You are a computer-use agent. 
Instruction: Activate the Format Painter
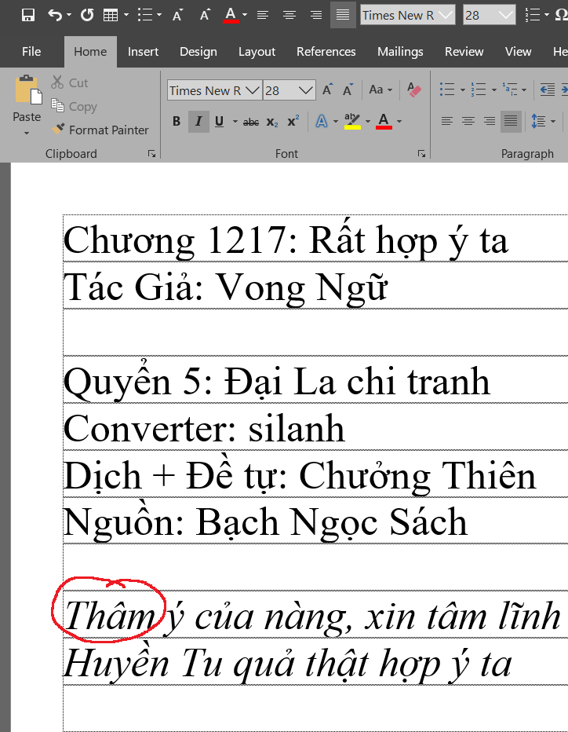pyautogui.click(x=100, y=130)
